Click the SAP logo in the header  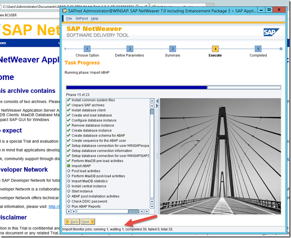coord(271,32)
